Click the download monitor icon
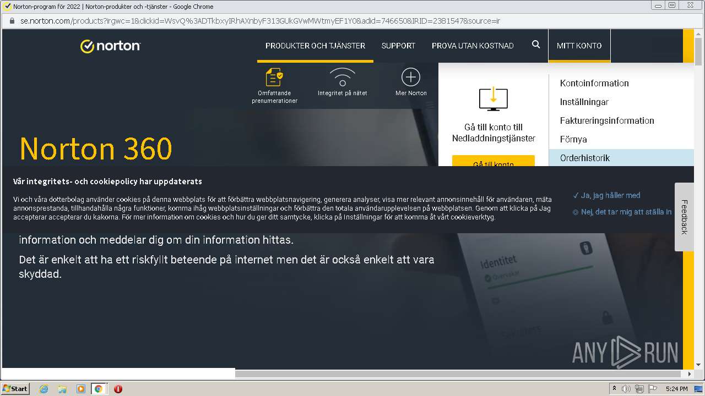The width and height of the screenshot is (705, 396). (x=493, y=98)
